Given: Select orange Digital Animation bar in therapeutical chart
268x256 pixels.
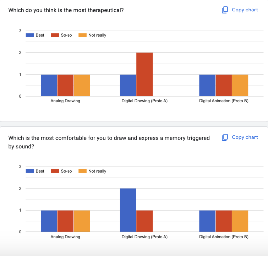Looking at the screenshot, I should (240, 85).
